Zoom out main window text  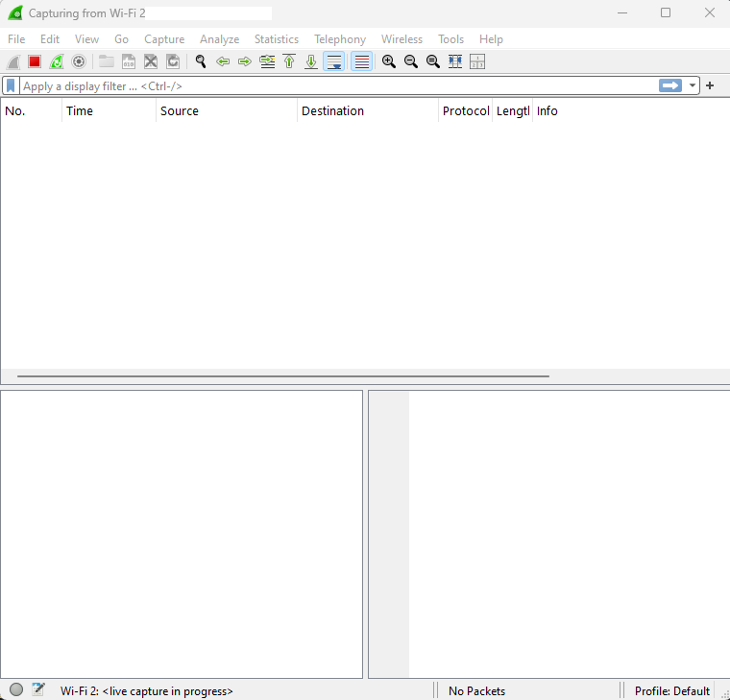(x=411, y=61)
